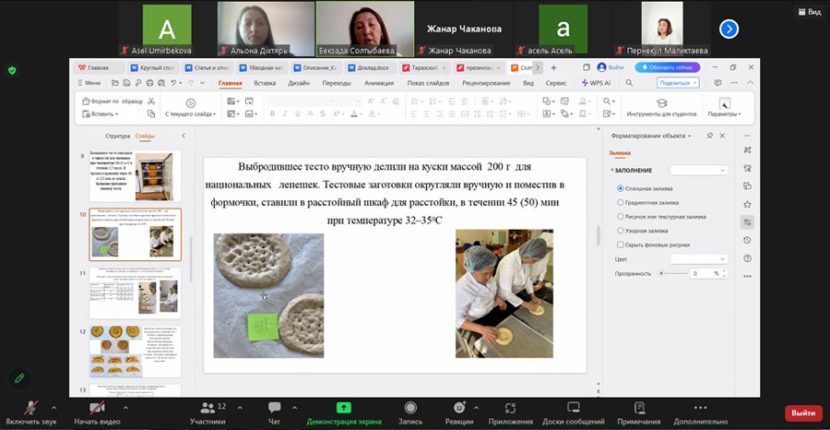Choose Узорная заливка radio button
Image resolution: width=830 pixels, height=430 pixels.
click(x=619, y=231)
